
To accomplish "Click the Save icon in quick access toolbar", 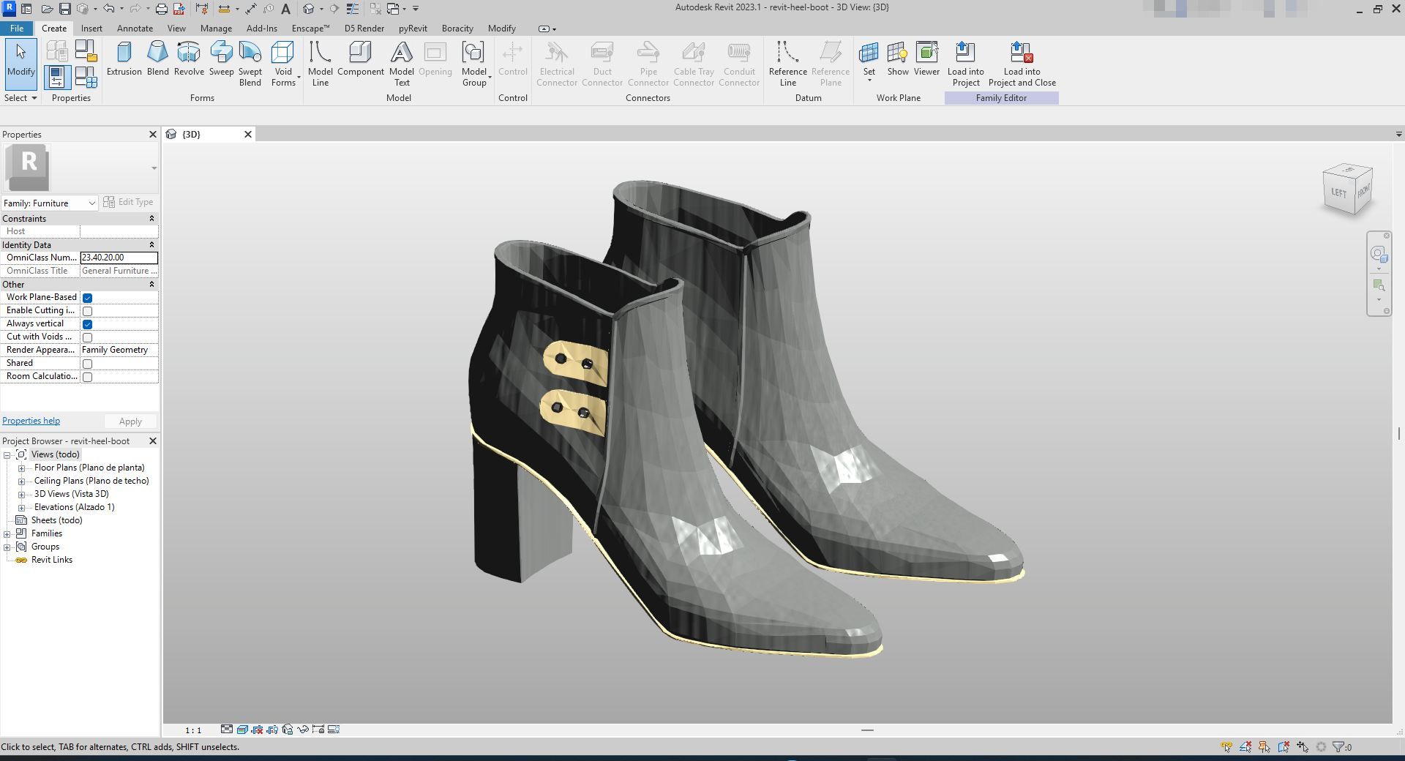I will (64, 9).
